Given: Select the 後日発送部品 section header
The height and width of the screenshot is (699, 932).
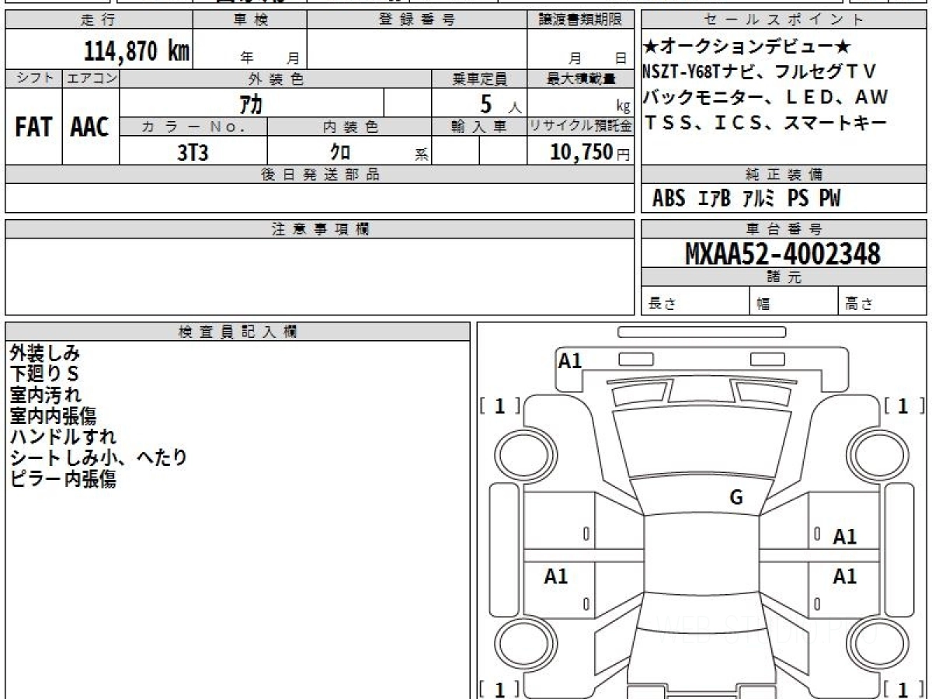Looking at the screenshot, I should pos(319,175).
